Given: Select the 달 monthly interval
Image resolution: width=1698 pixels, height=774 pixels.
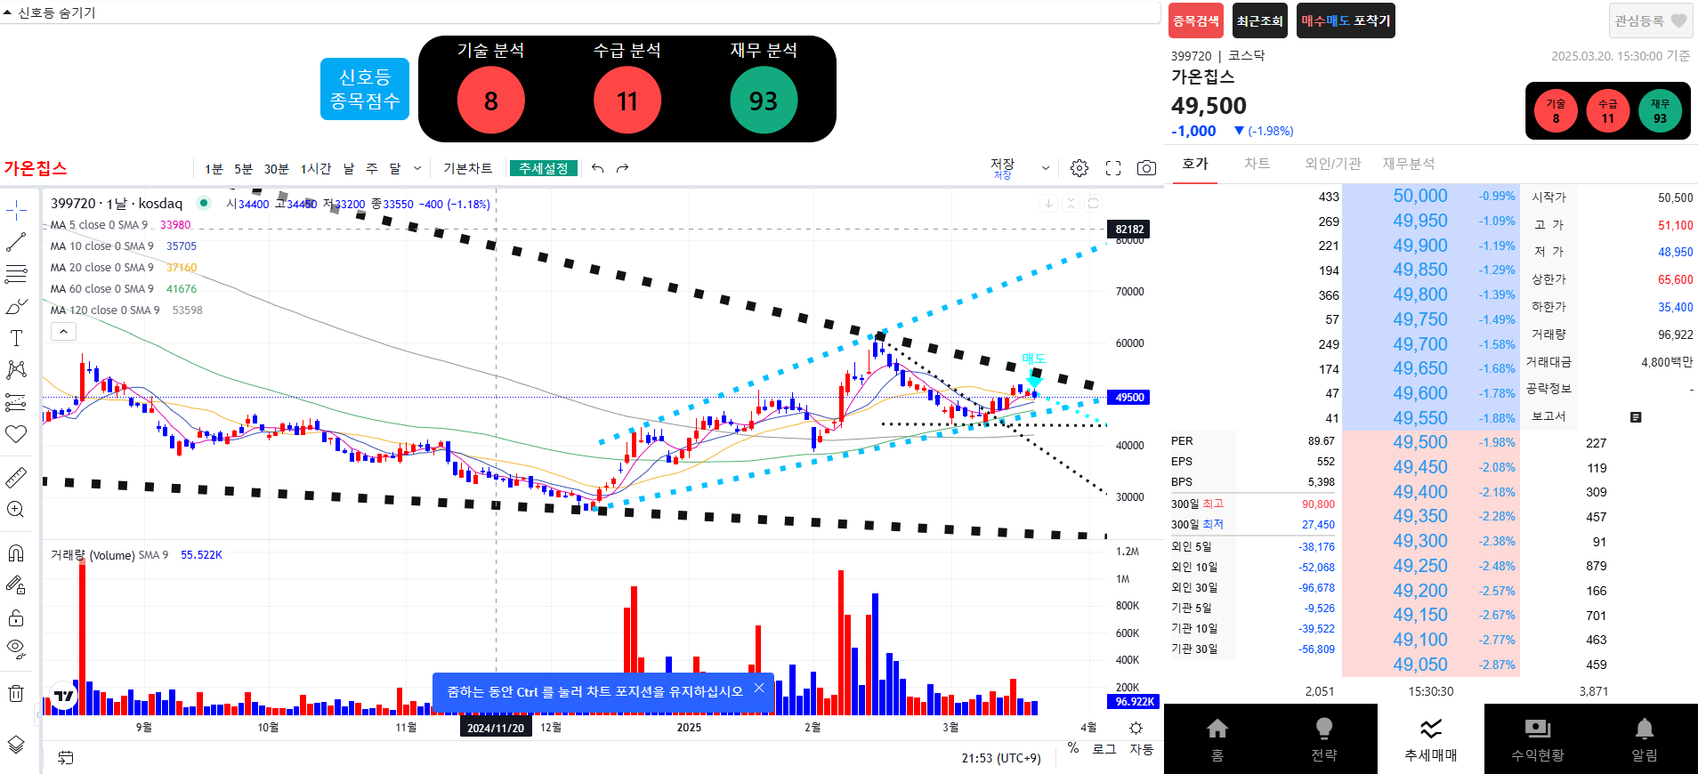Looking at the screenshot, I should tap(395, 168).
